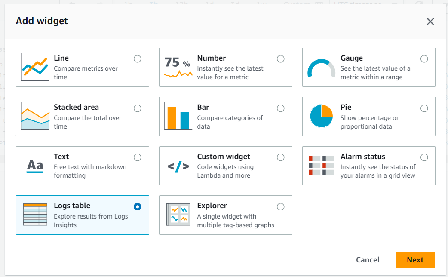The width and height of the screenshot is (448, 277).
Task: Click the Text widget Aa icon
Action: (x=35, y=166)
